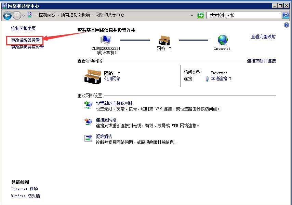The width and height of the screenshot is (292, 205).
Task: Open the blue help question mark
Action: tap(287, 25)
